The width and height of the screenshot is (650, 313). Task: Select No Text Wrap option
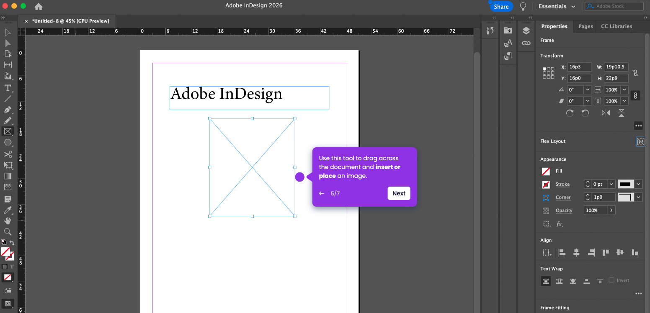coord(546,281)
